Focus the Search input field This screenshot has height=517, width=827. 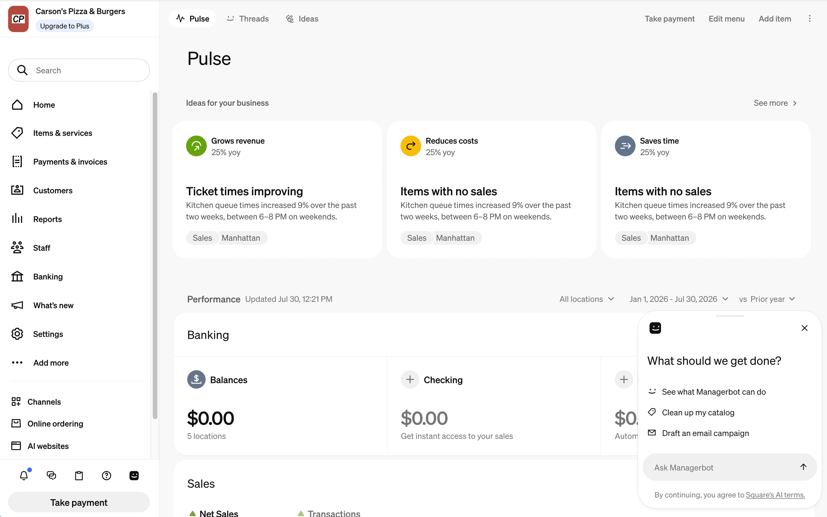point(79,70)
